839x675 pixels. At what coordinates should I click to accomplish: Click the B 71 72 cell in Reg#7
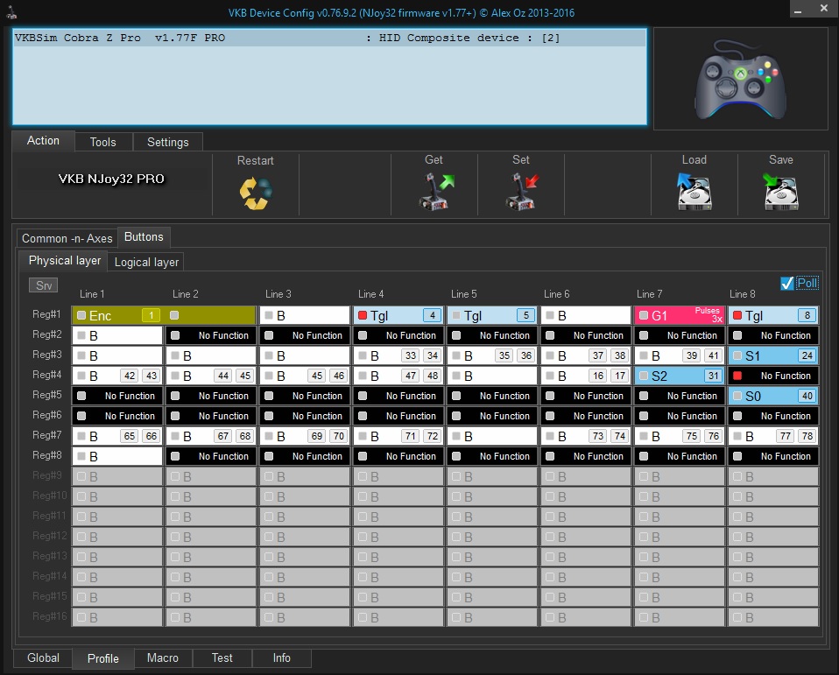[x=398, y=436]
